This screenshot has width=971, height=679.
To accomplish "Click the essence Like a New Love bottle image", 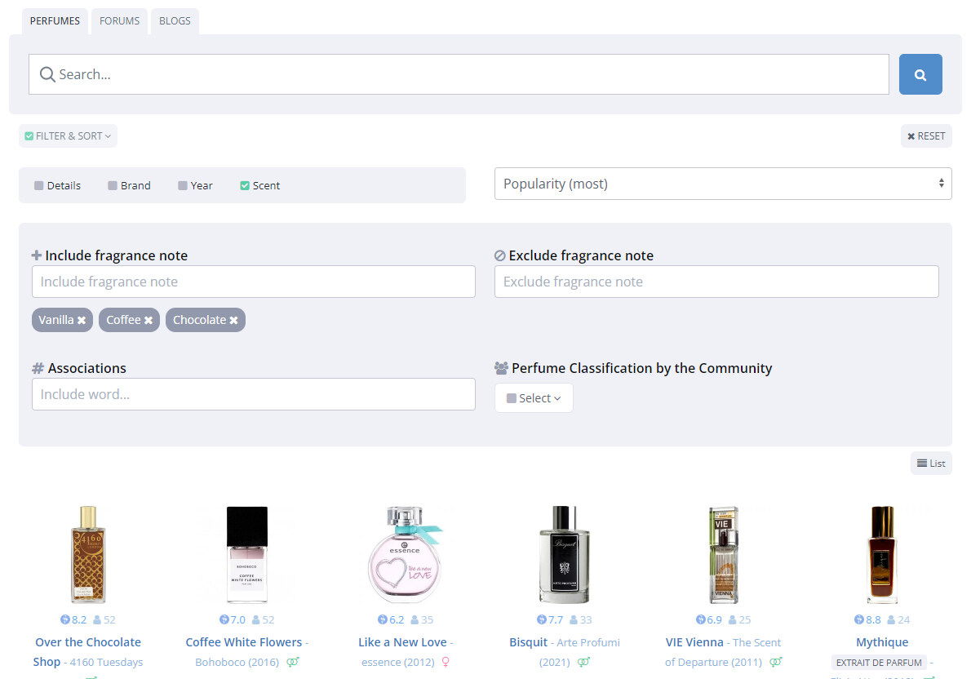I will (x=406, y=554).
